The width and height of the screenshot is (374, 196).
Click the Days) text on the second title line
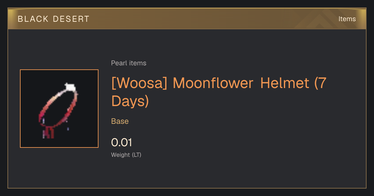130,101
